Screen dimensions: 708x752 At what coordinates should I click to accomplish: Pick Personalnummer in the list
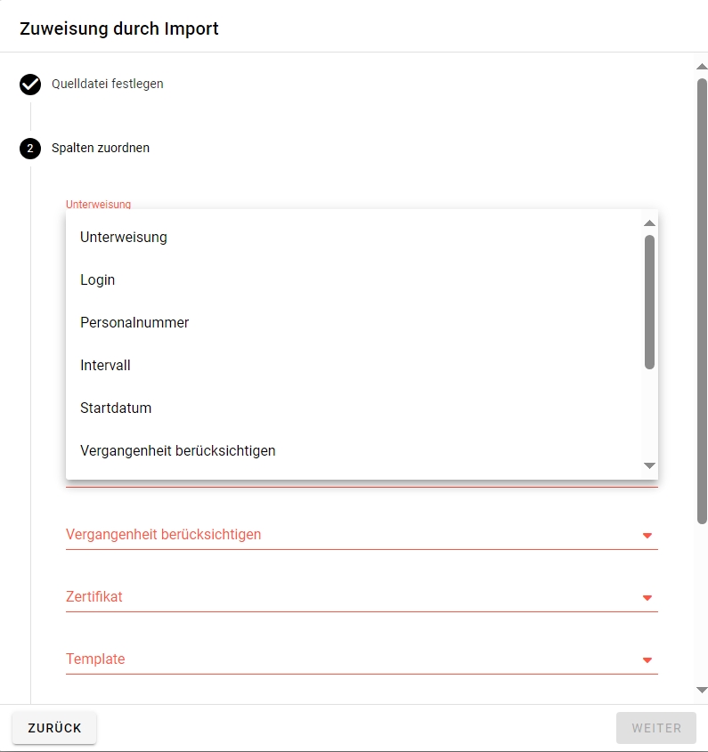tap(134, 323)
